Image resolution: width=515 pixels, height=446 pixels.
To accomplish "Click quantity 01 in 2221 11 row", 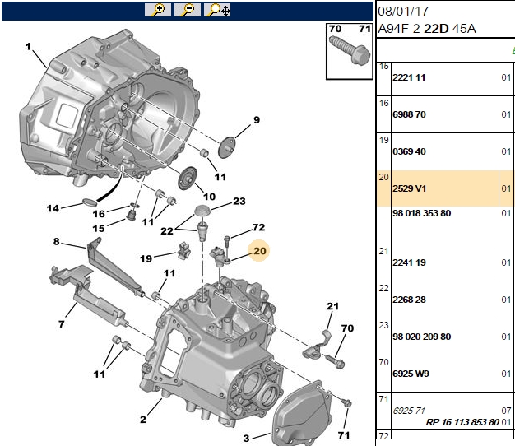I will [x=506, y=78].
